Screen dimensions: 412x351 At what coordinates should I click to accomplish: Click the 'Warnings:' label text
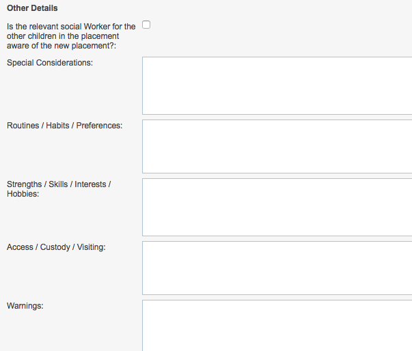coord(25,306)
